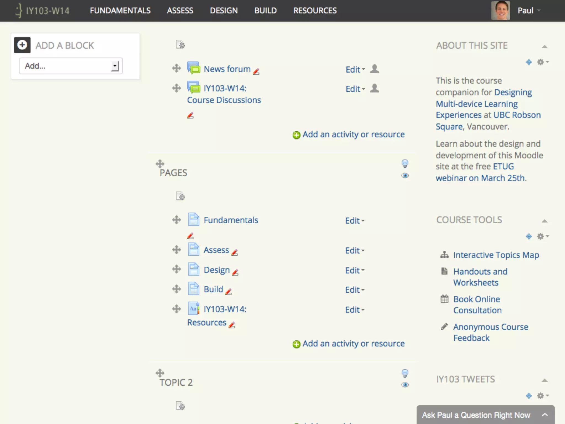Click the move icon in About This Site block
This screenshot has height=424, width=565.
pyautogui.click(x=529, y=62)
